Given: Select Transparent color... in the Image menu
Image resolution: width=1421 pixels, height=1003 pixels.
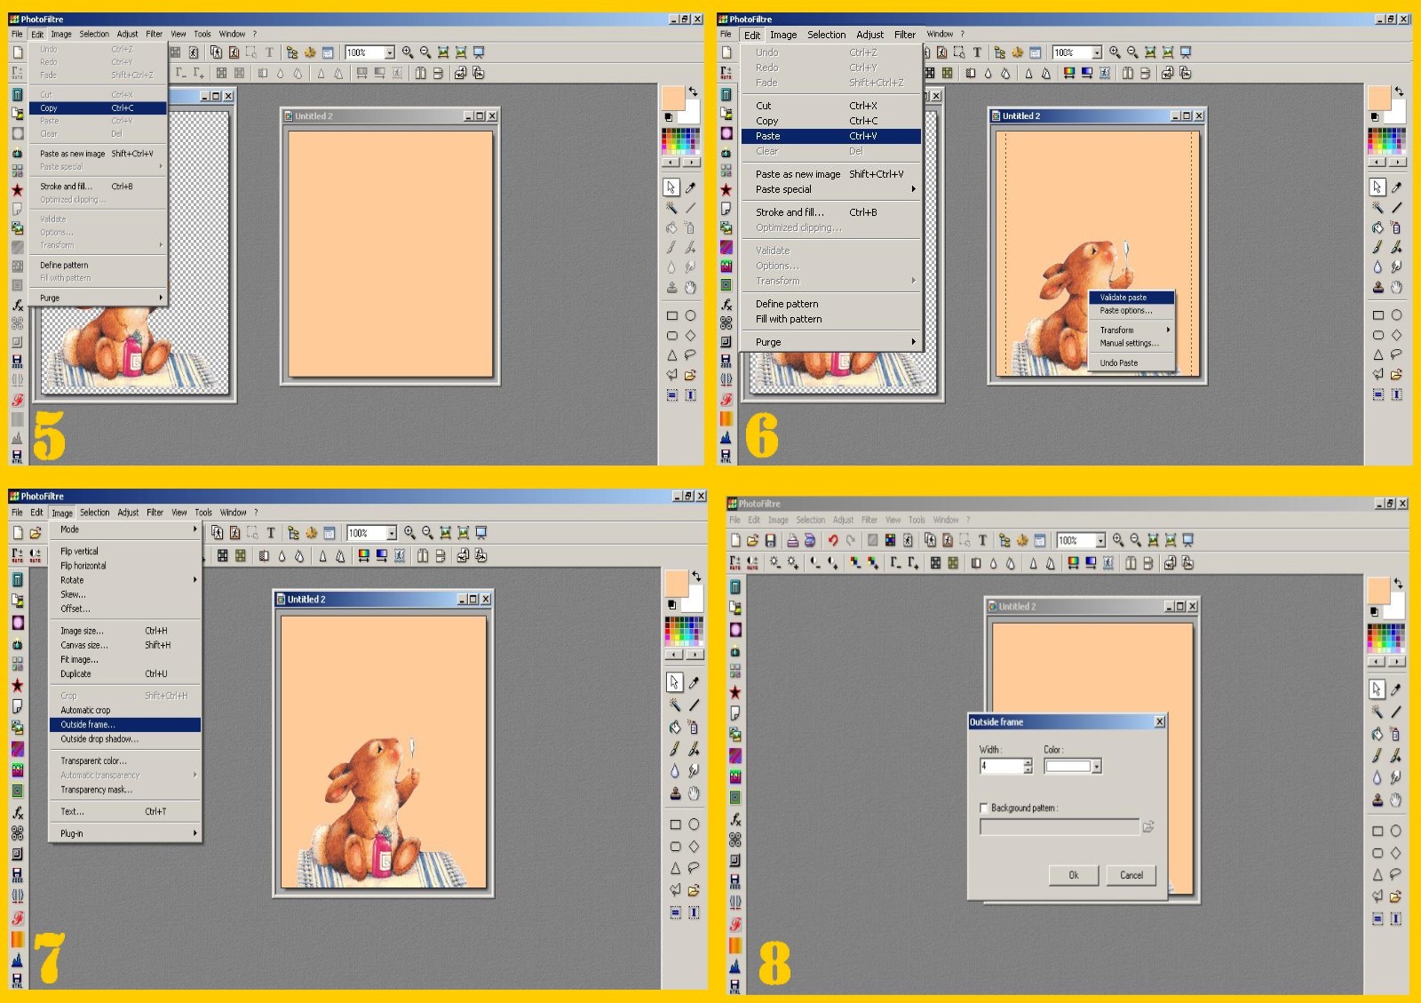Looking at the screenshot, I should point(93,761).
